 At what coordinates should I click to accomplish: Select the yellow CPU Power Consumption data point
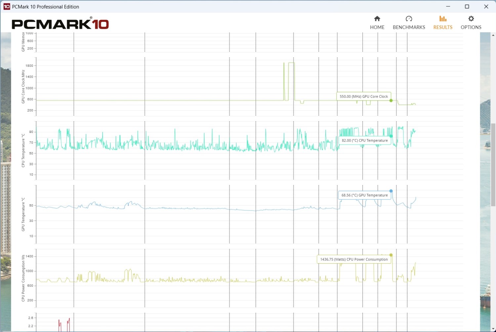[x=391, y=255]
